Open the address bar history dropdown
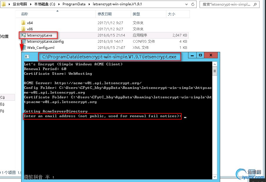Image resolution: width=266 pixels, height=182 pixels. click(186, 4)
